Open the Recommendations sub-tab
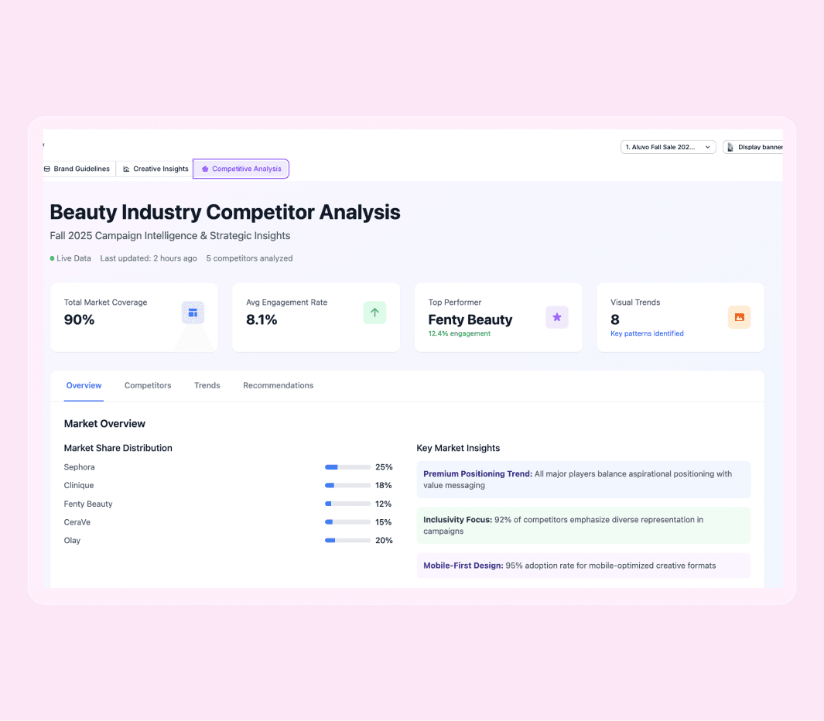This screenshot has width=824, height=721. point(278,386)
